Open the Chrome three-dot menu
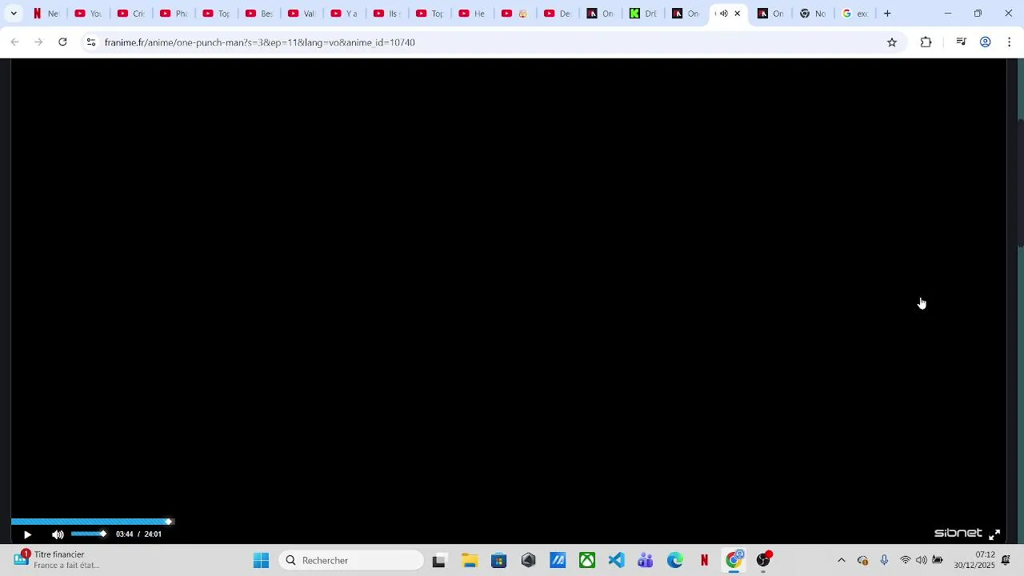Image resolution: width=1024 pixels, height=576 pixels. pos(1010,42)
